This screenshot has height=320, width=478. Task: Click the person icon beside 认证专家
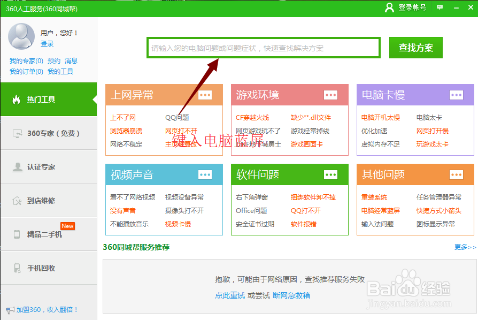17,167
